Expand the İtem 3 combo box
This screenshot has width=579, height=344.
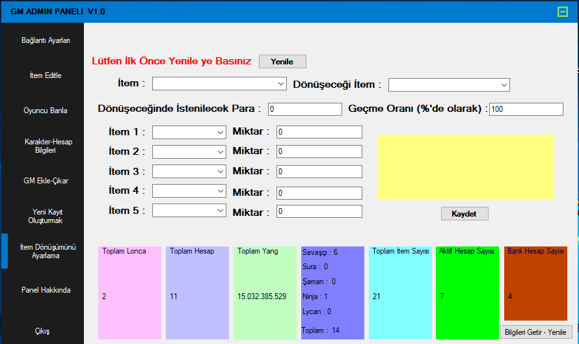pyautogui.click(x=189, y=171)
